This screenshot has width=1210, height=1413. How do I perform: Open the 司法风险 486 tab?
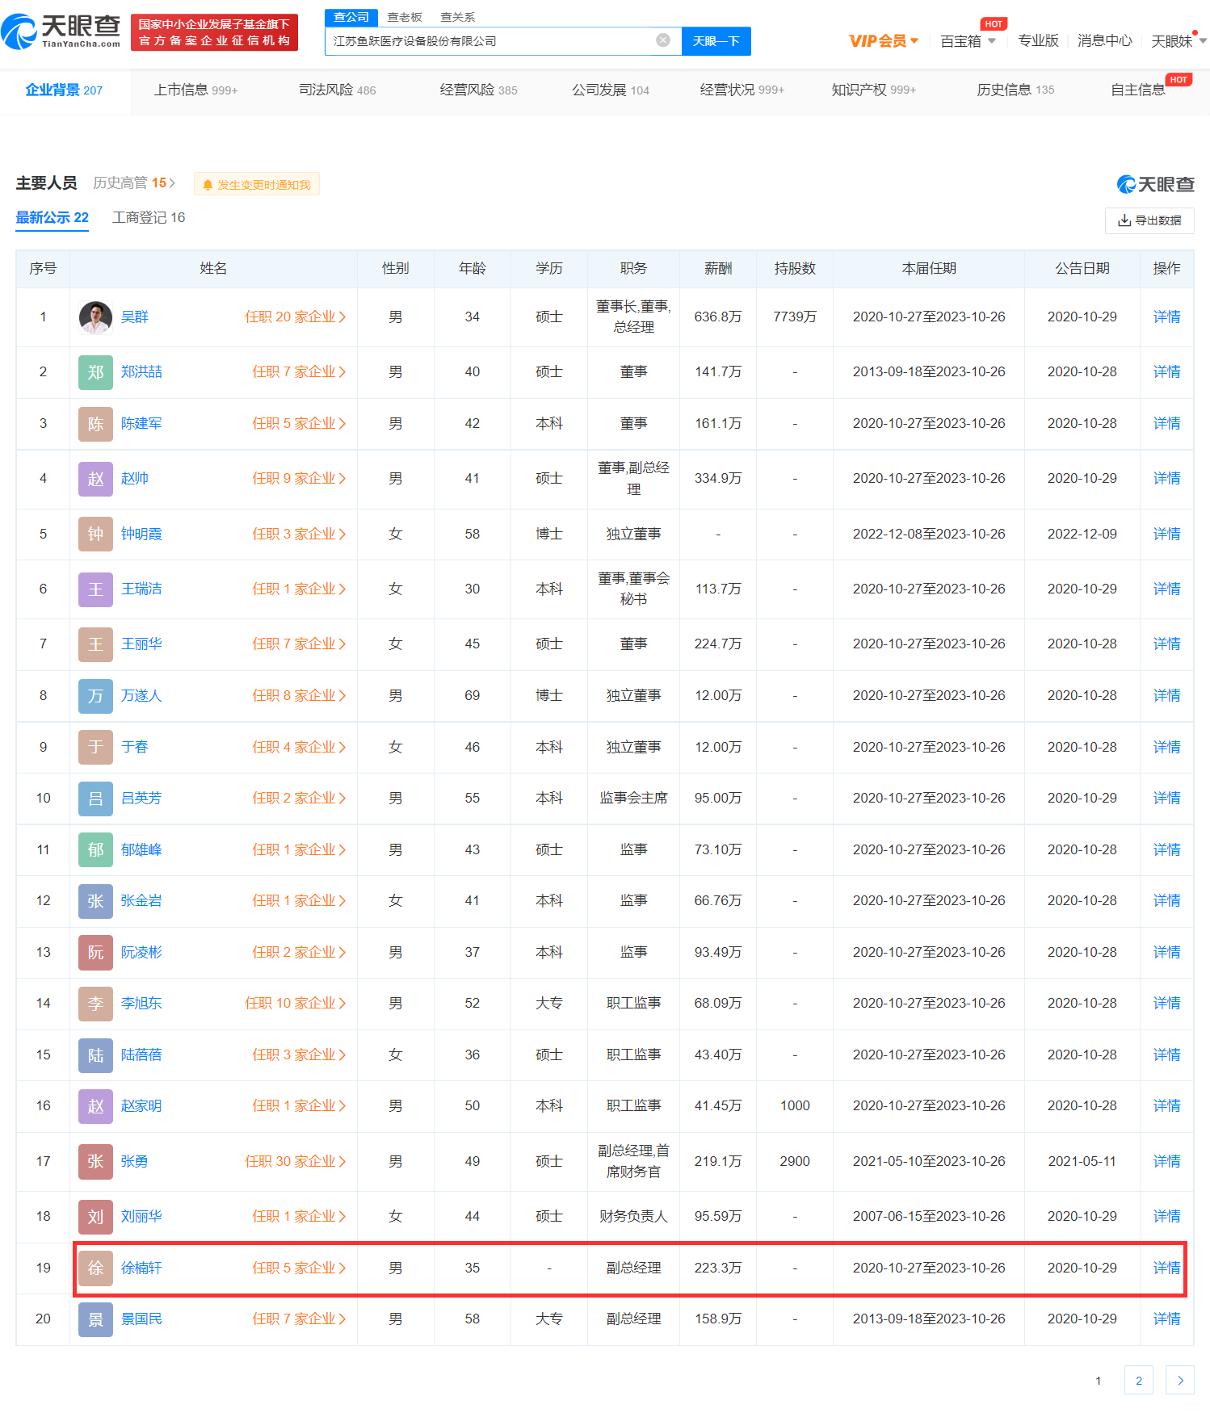click(337, 90)
